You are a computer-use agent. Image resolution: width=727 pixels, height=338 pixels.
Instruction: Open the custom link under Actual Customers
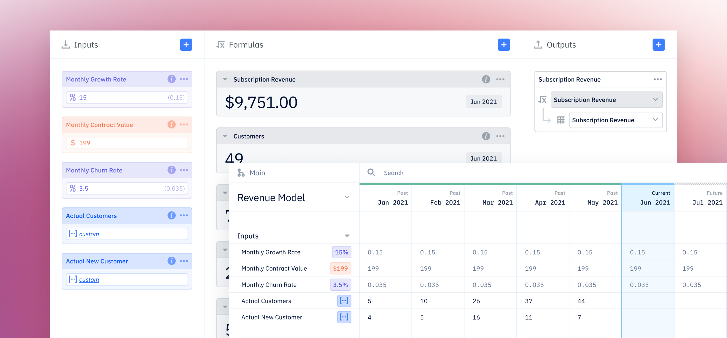click(x=89, y=234)
